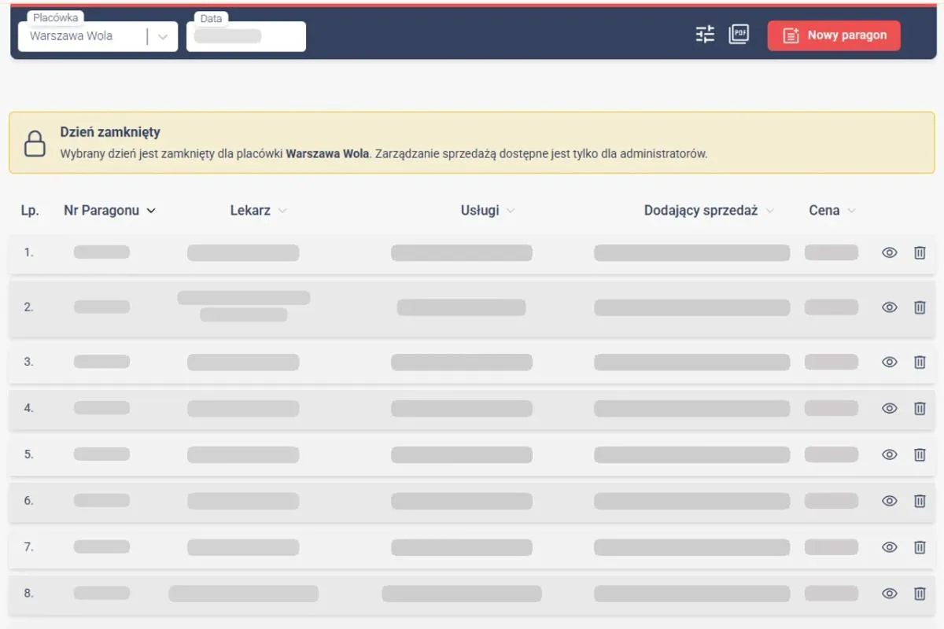Viewport: 944px width, 629px height.
Task: Sort the table by Cena column
Action: tap(832, 211)
